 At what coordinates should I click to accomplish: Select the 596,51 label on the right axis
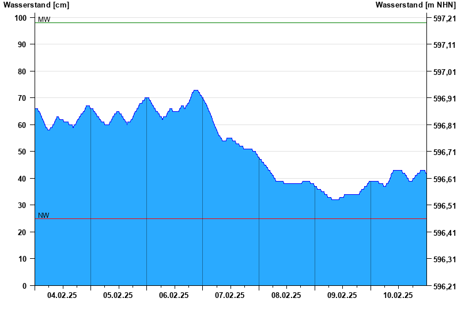pos(444,206)
